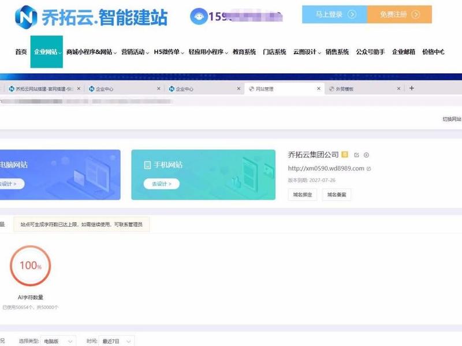
Task: Open 教育系统 menu item
Action: 244,52
